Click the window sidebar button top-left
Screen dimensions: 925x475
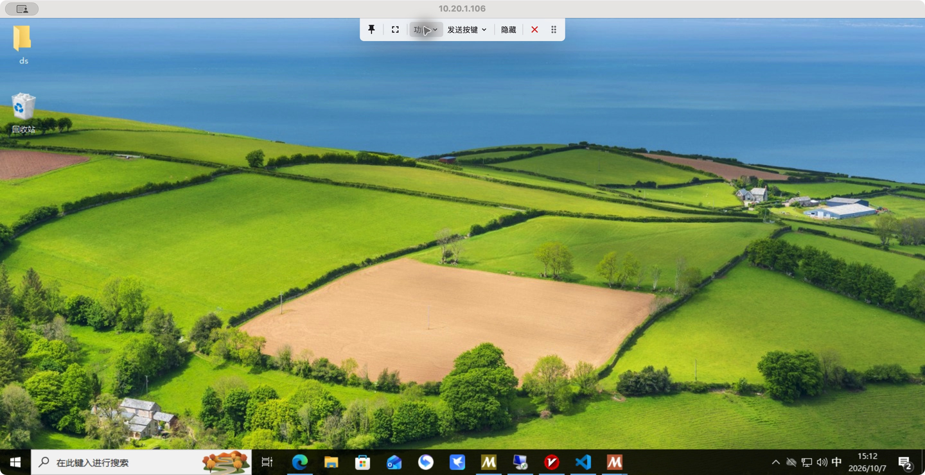click(22, 9)
